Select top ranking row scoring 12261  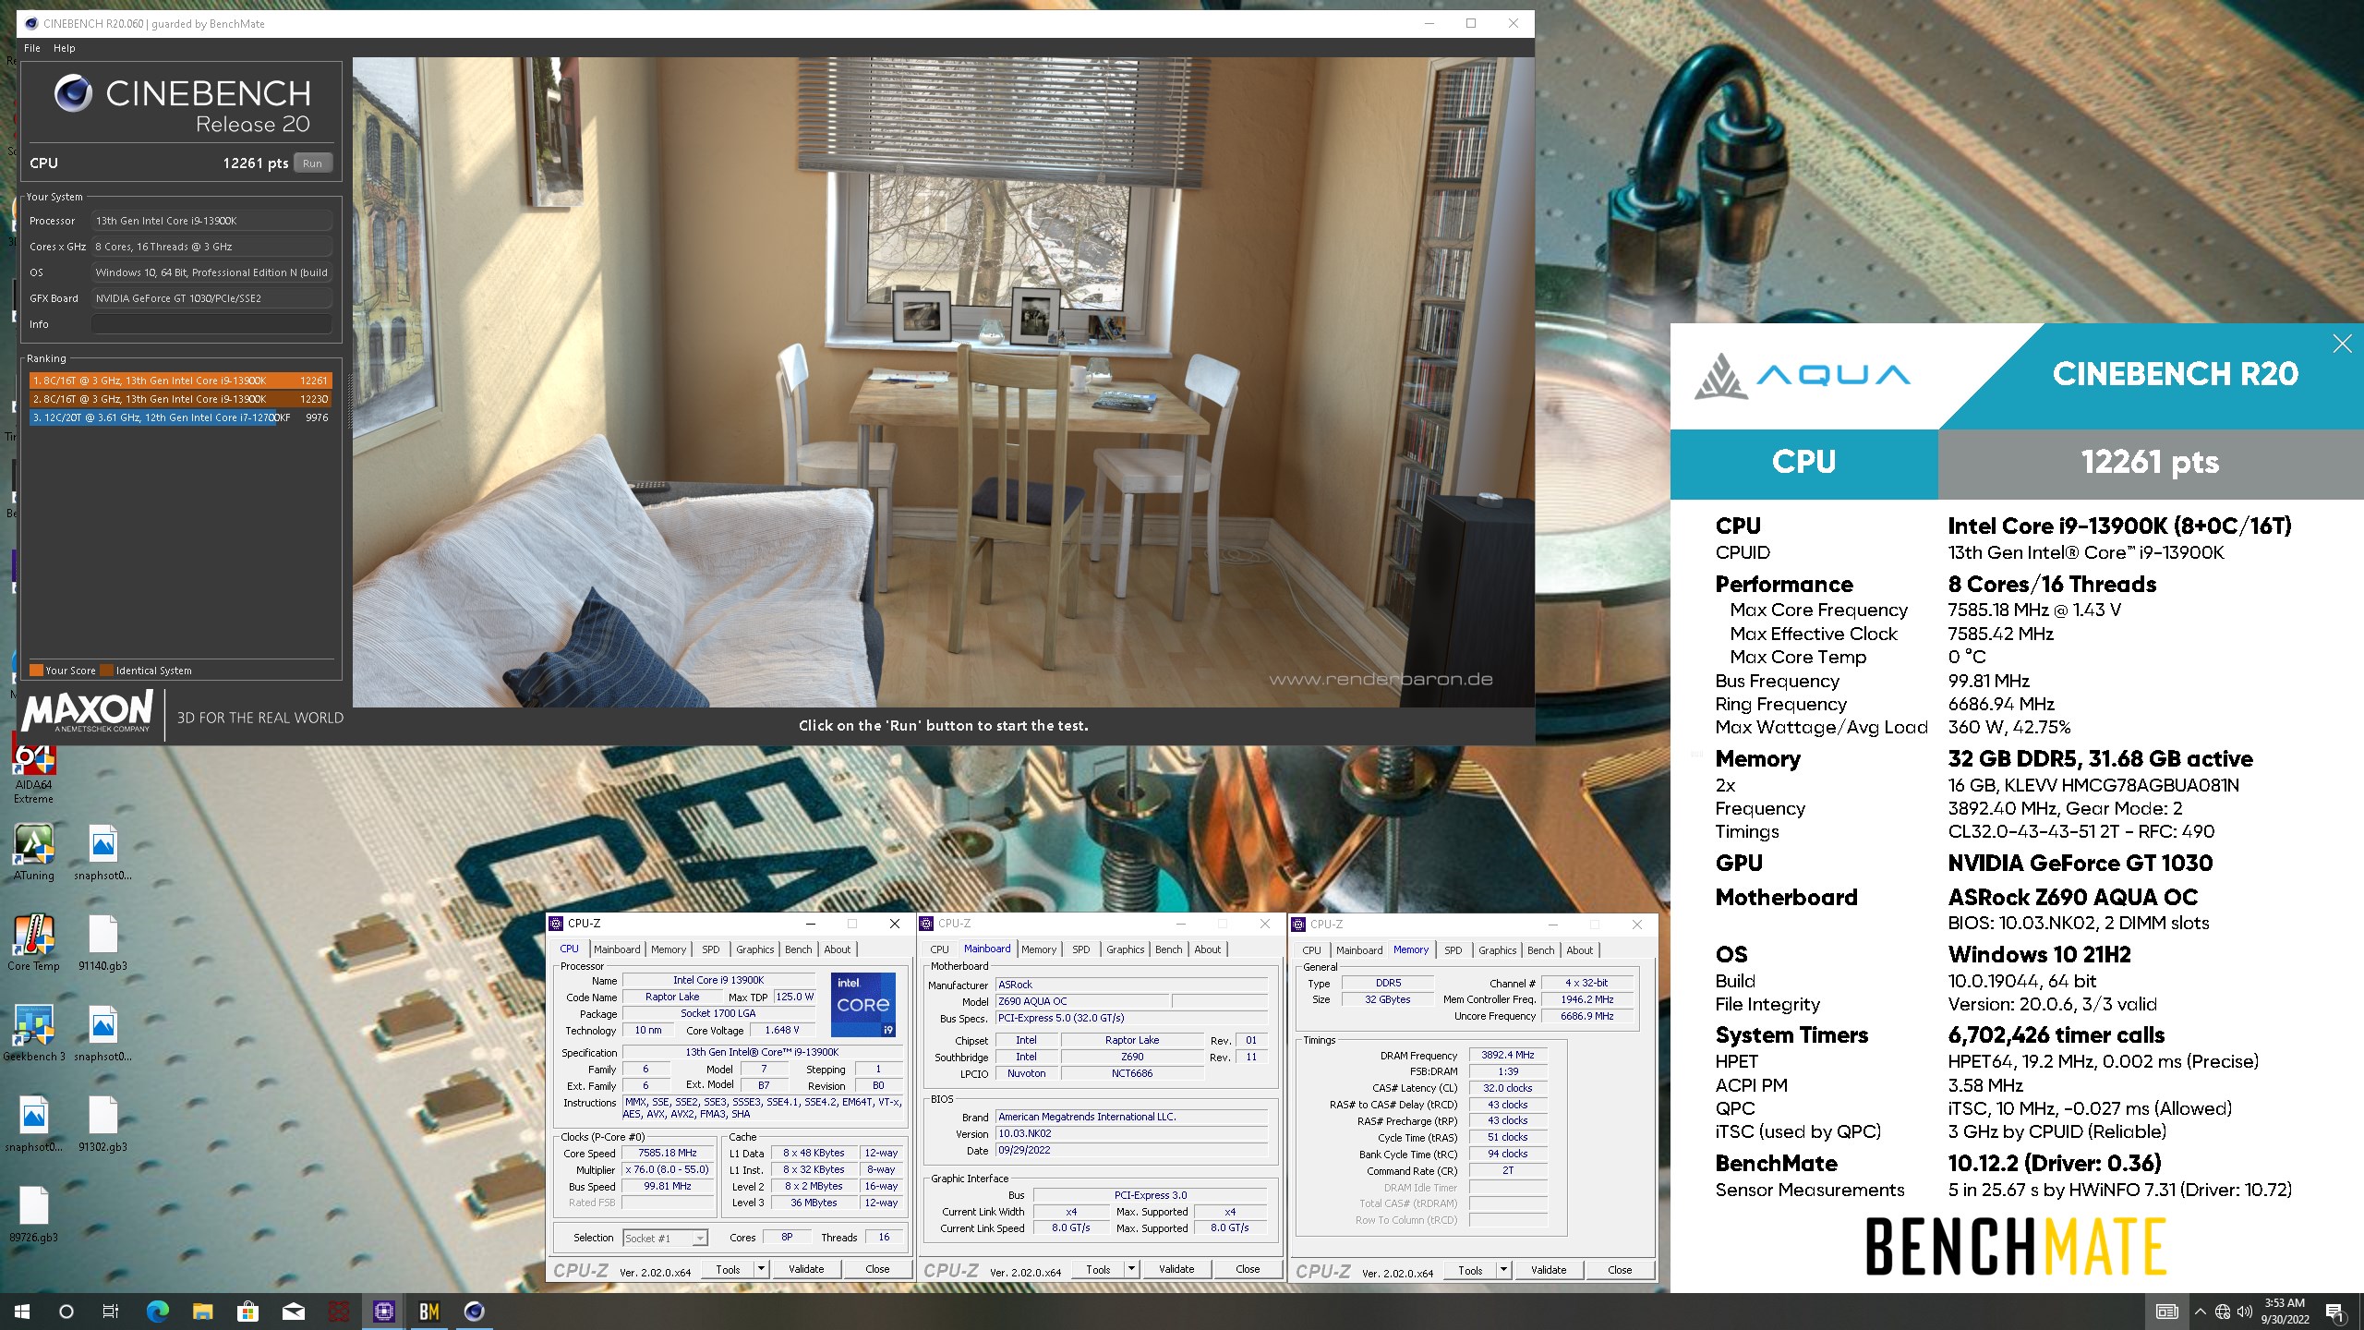click(x=180, y=381)
